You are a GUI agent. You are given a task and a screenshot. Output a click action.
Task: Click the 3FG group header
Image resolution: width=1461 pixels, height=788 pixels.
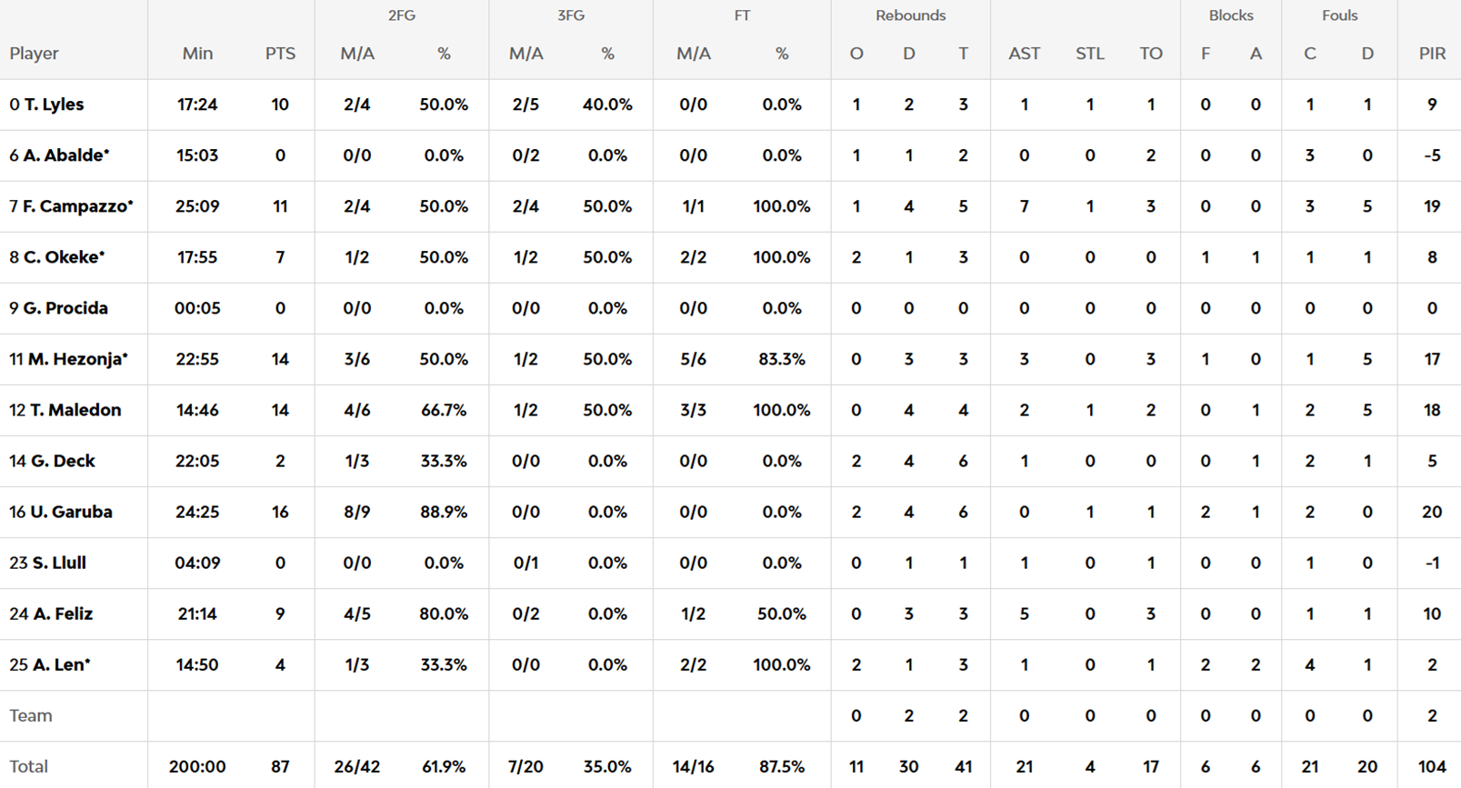tap(571, 15)
